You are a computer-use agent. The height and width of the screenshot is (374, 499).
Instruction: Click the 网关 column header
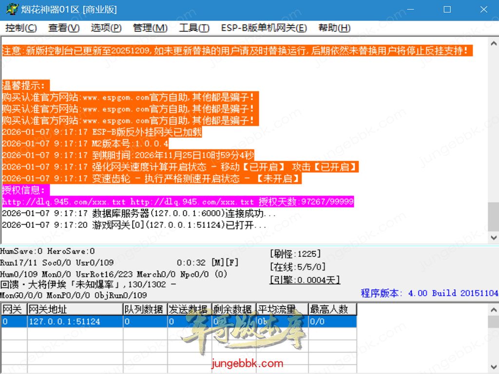coord(14,309)
